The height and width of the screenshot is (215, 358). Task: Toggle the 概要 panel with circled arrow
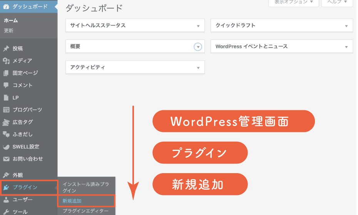point(198,47)
